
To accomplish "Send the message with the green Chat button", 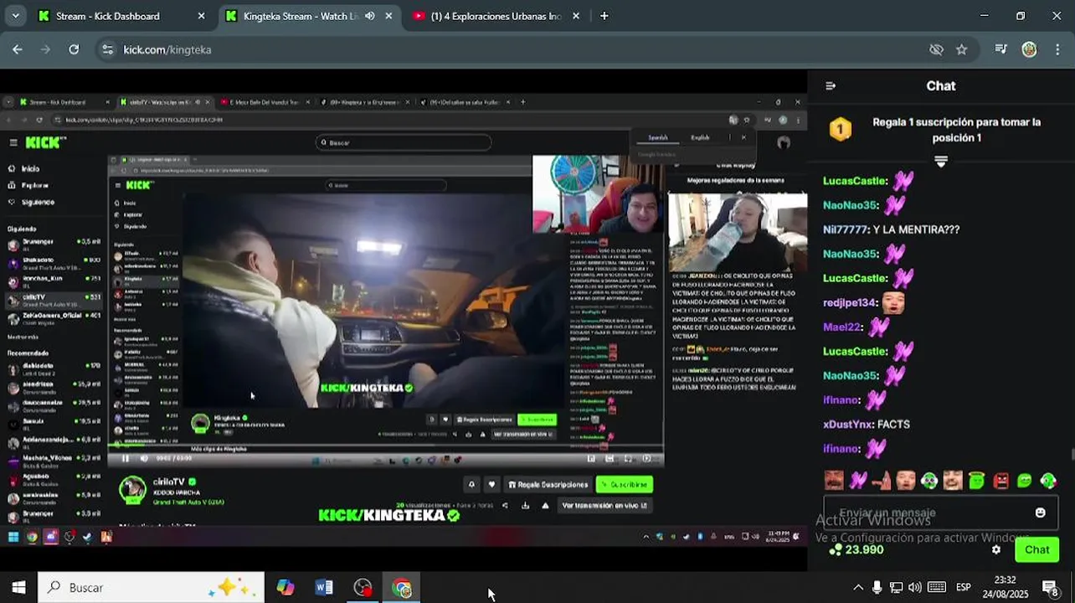I will pos(1036,550).
